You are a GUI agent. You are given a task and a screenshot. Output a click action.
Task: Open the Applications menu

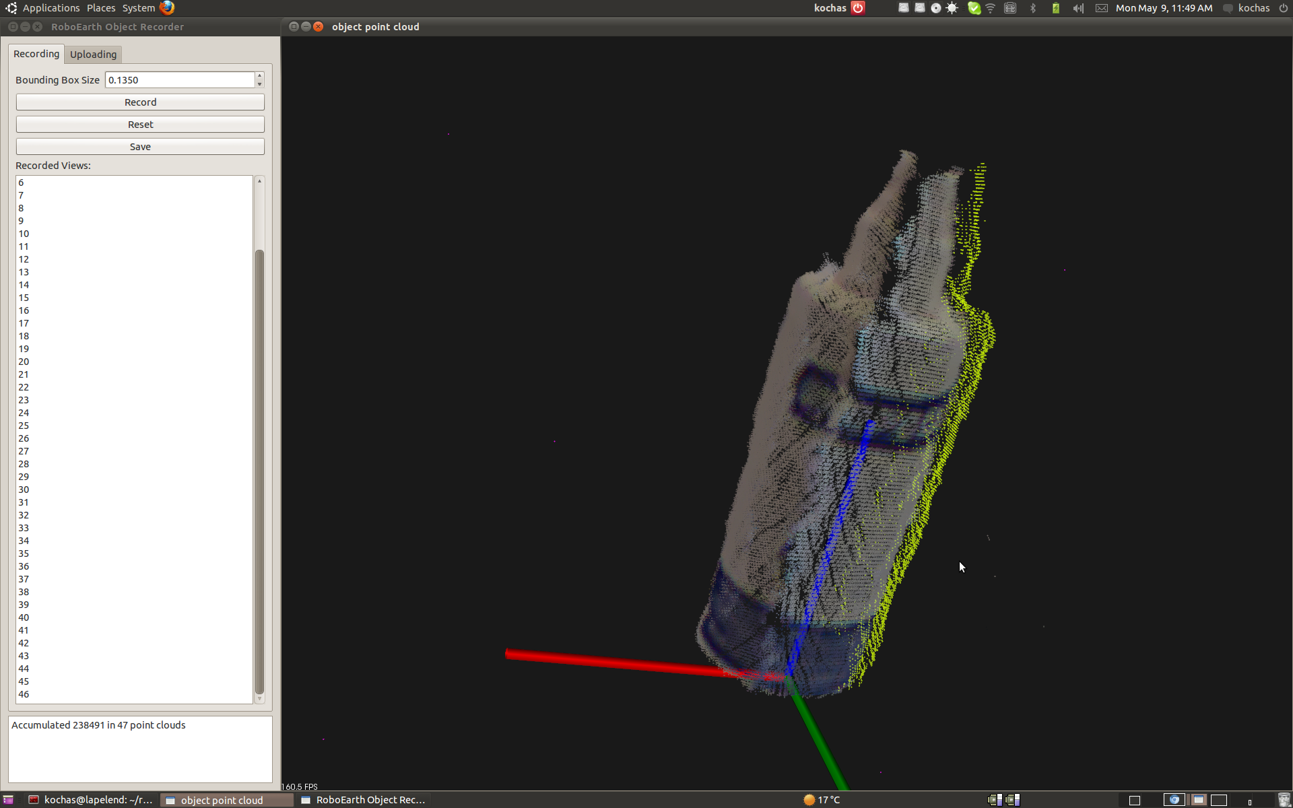coord(51,8)
